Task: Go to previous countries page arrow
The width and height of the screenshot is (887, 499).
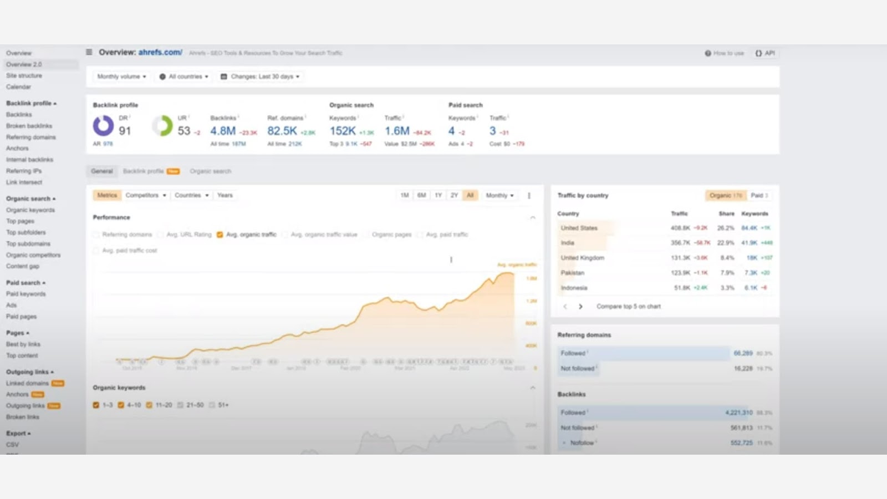Action: pyautogui.click(x=565, y=307)
